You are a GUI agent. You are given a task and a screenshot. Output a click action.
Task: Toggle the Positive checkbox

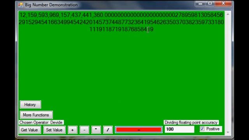[x=202, y=129]
